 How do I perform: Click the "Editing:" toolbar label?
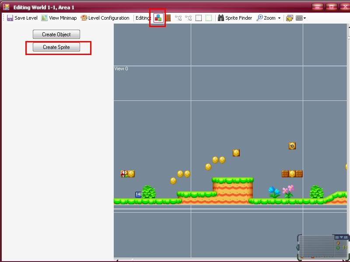[x=143, y=18]
